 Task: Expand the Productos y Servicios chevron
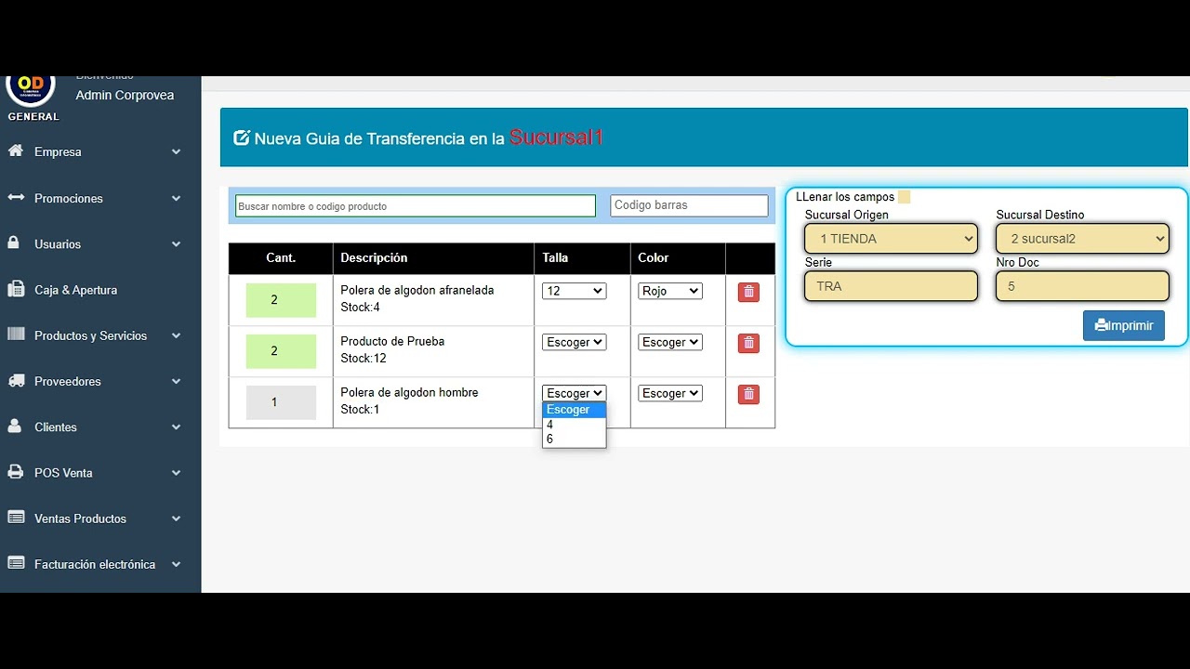pyautogui.click(x=176, y=335)
